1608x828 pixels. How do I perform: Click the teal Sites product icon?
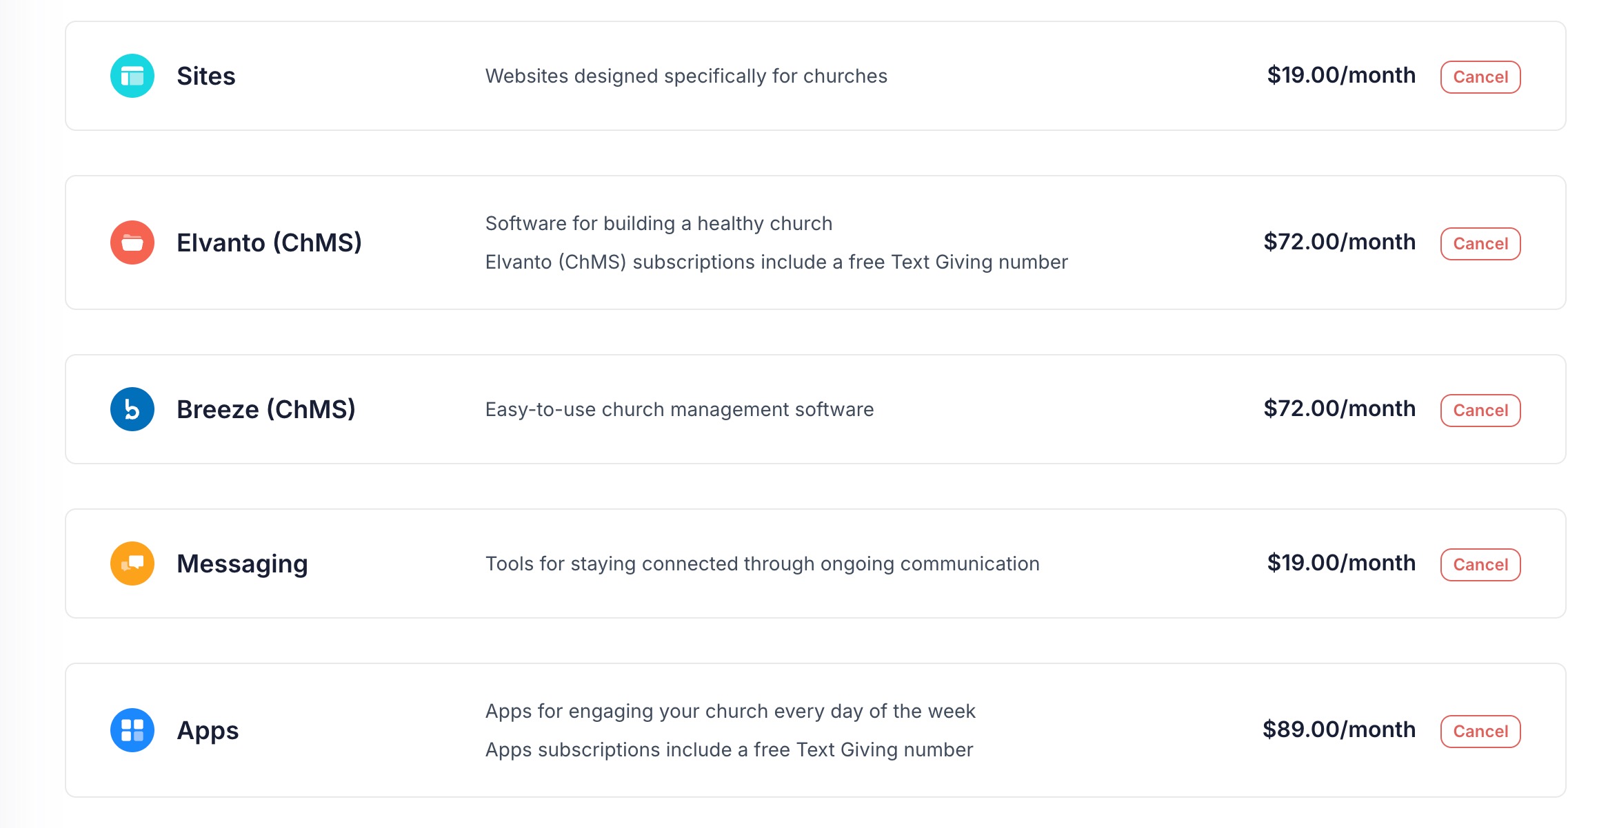[x=132, y=76]
